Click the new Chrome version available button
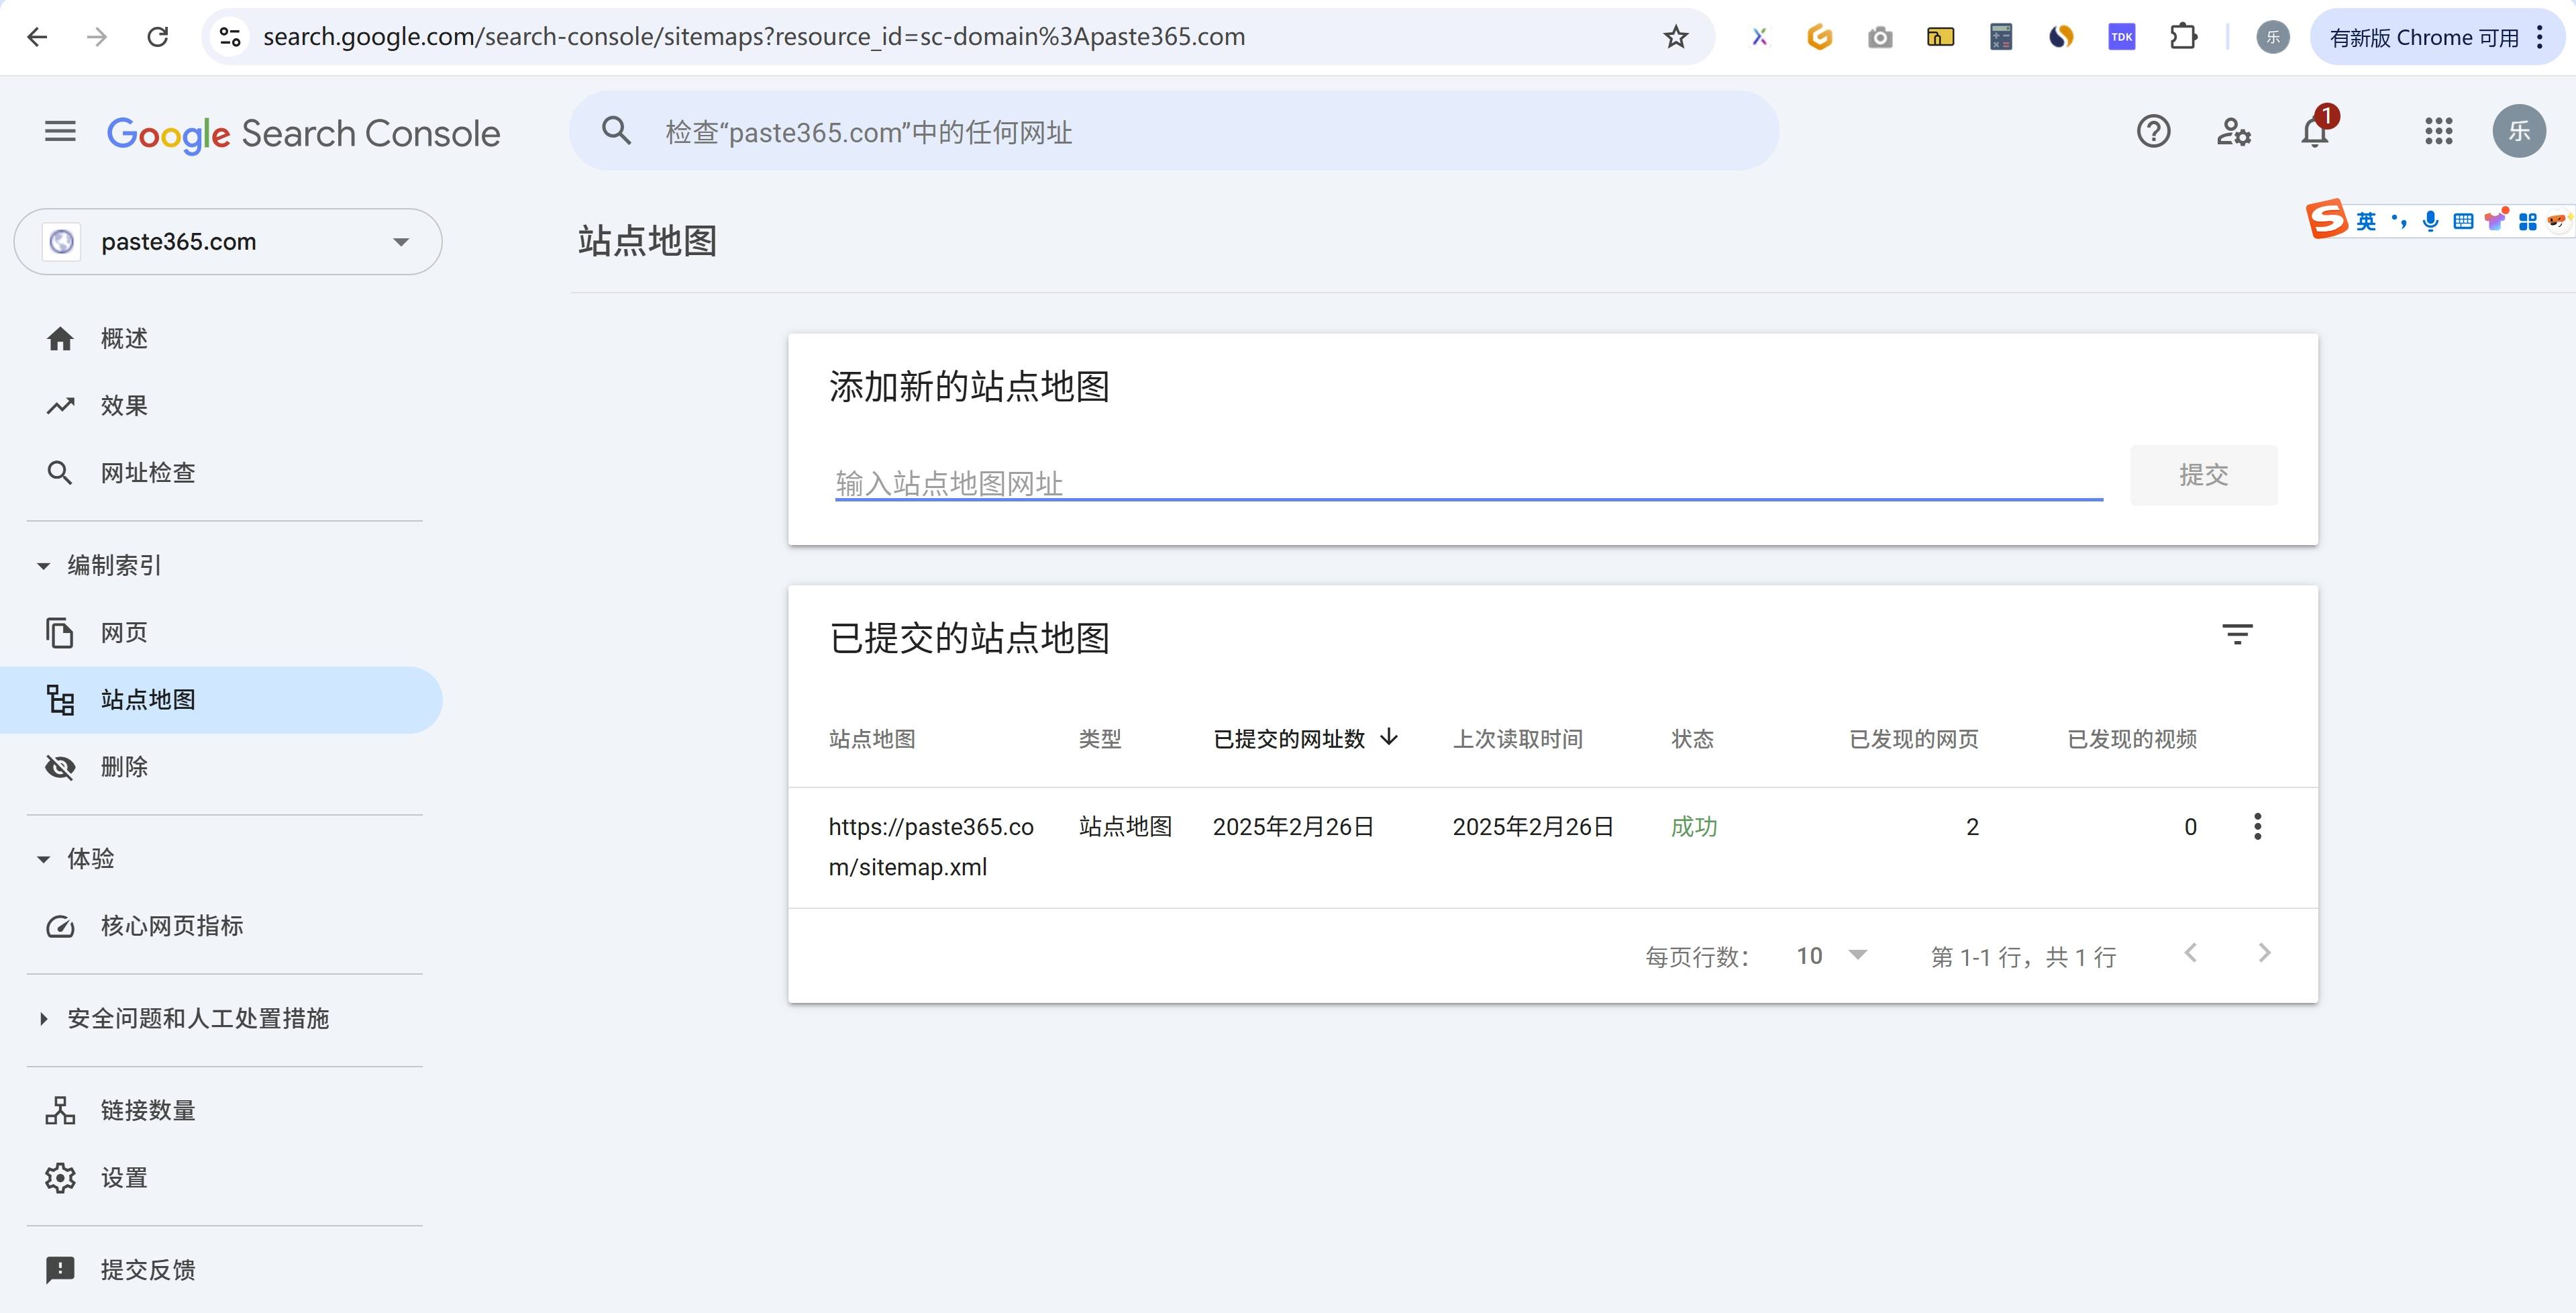 2423,37
